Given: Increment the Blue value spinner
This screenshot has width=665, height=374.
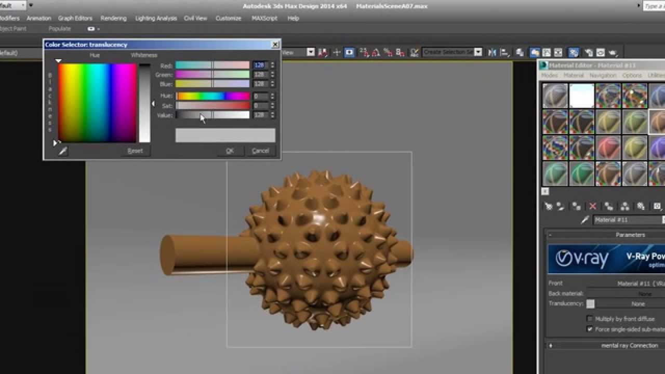Looking at the screenshot, I should coord(272,83).
